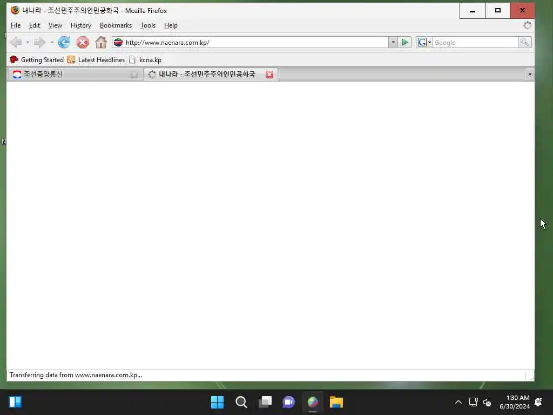The image size is (553, 415).
Task: Click the status bar text Transferring data
Action: (x=76, y=375)
